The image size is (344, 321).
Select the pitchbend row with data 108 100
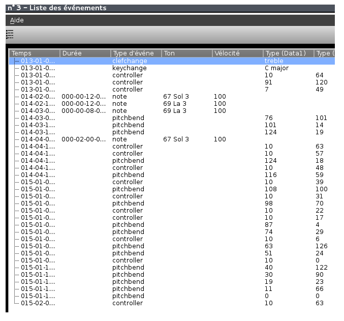[x=172, y=189]
